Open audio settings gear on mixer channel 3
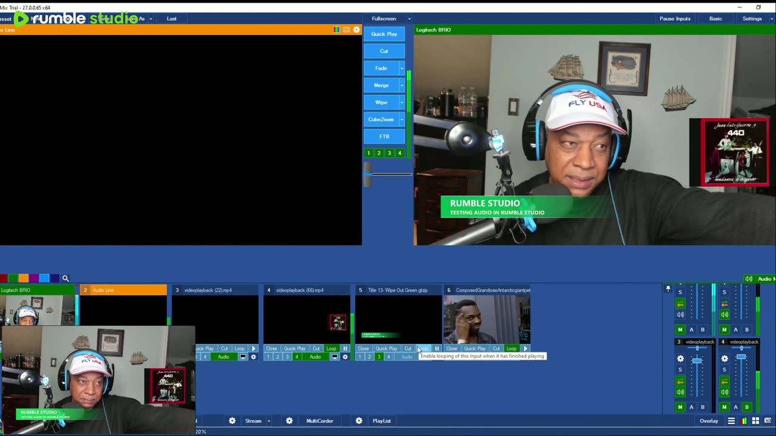Image resolution: width=776 pixels, height=436 pixels. coord(680,358)
